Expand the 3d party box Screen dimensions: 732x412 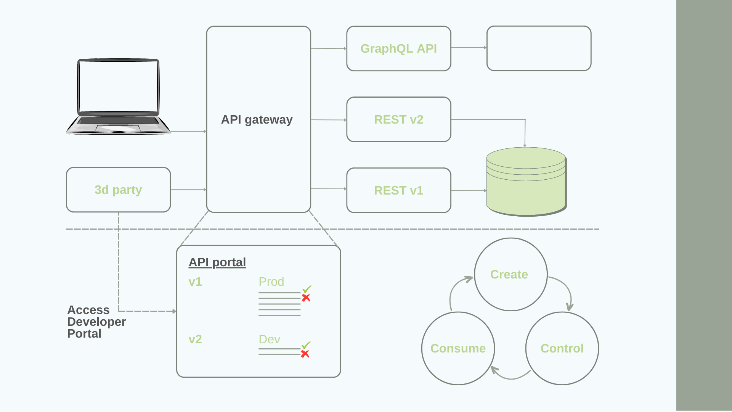tap(118, 190)
